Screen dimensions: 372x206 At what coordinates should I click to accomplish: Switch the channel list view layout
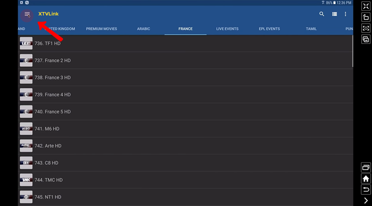[x=335, y=14]
